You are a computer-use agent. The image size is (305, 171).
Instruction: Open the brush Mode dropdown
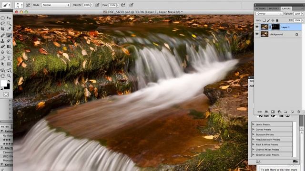56,5
